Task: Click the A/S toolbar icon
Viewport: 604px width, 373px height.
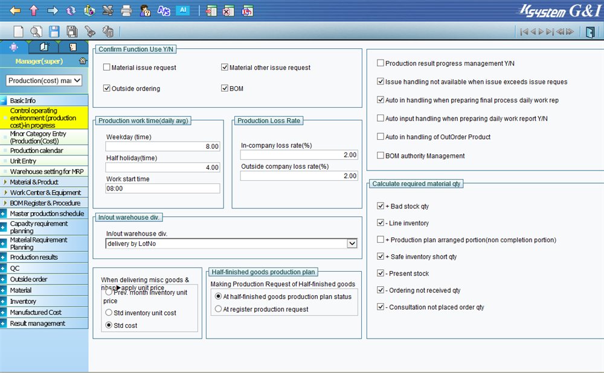Action: click(164, 10)
